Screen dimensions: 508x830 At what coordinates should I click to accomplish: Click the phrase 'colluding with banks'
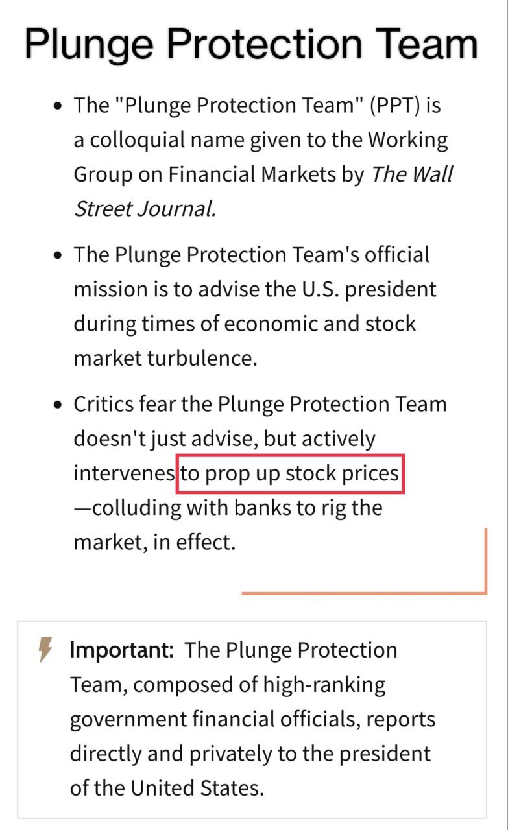191,508
